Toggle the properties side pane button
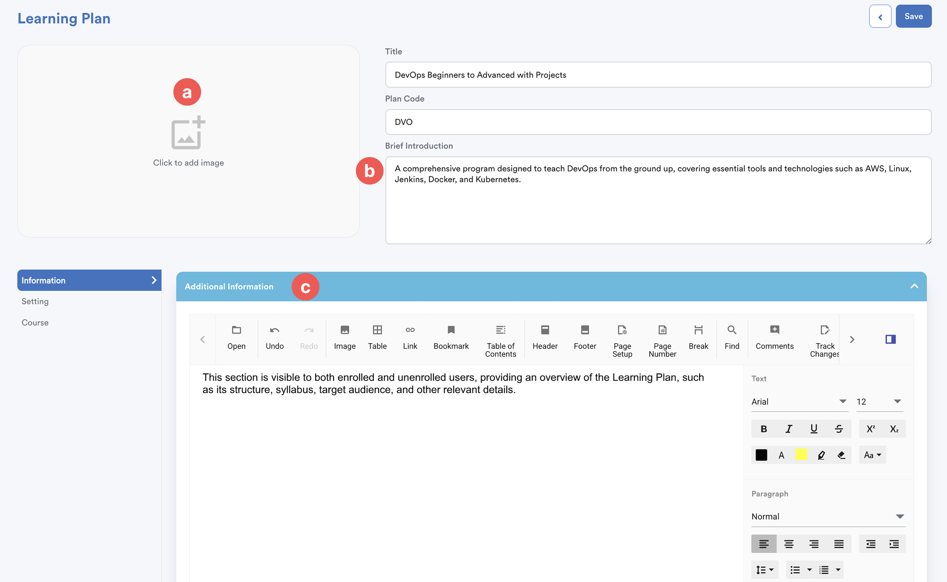Screen dimensions: 947x582 point(890,339)
